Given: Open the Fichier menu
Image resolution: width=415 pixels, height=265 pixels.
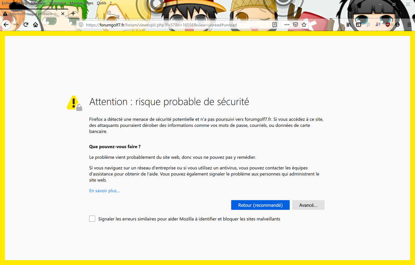Looking at the screenshot, I should click(7, 3).
